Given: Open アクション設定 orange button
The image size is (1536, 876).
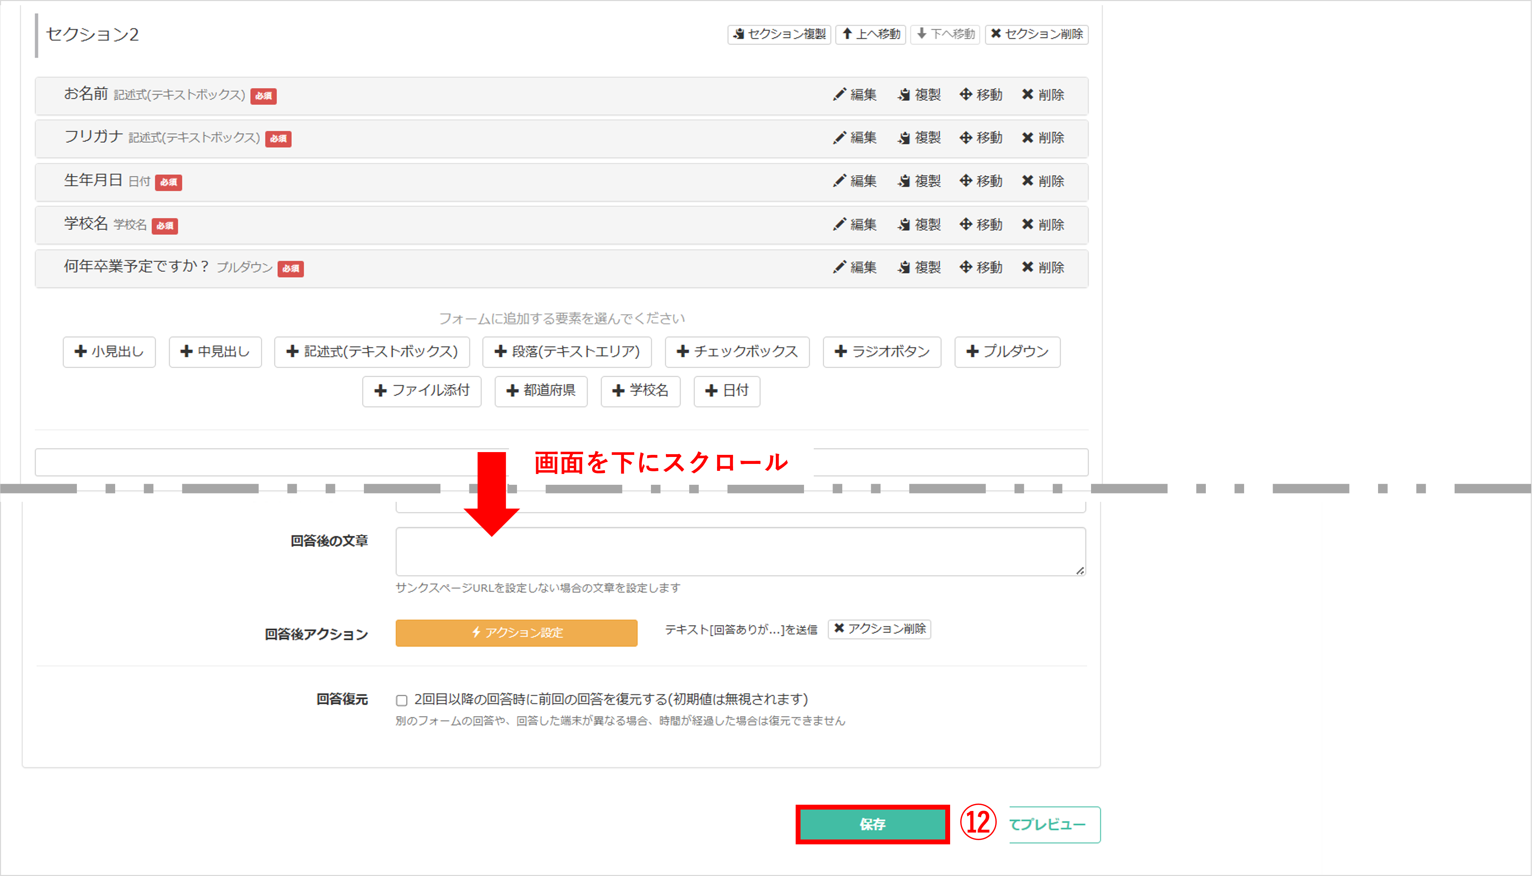Looking at the screenshot, I should pyautogui.click(x=516, y=633).
